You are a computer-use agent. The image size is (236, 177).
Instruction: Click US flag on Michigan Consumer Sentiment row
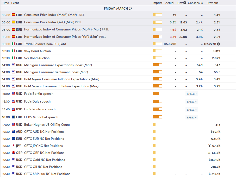pyautogui.click(x=14, y=72)
